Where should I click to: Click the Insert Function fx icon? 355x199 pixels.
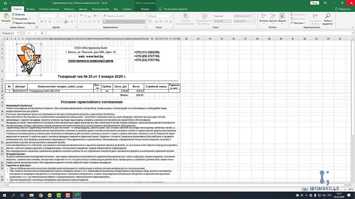(42, 33)
